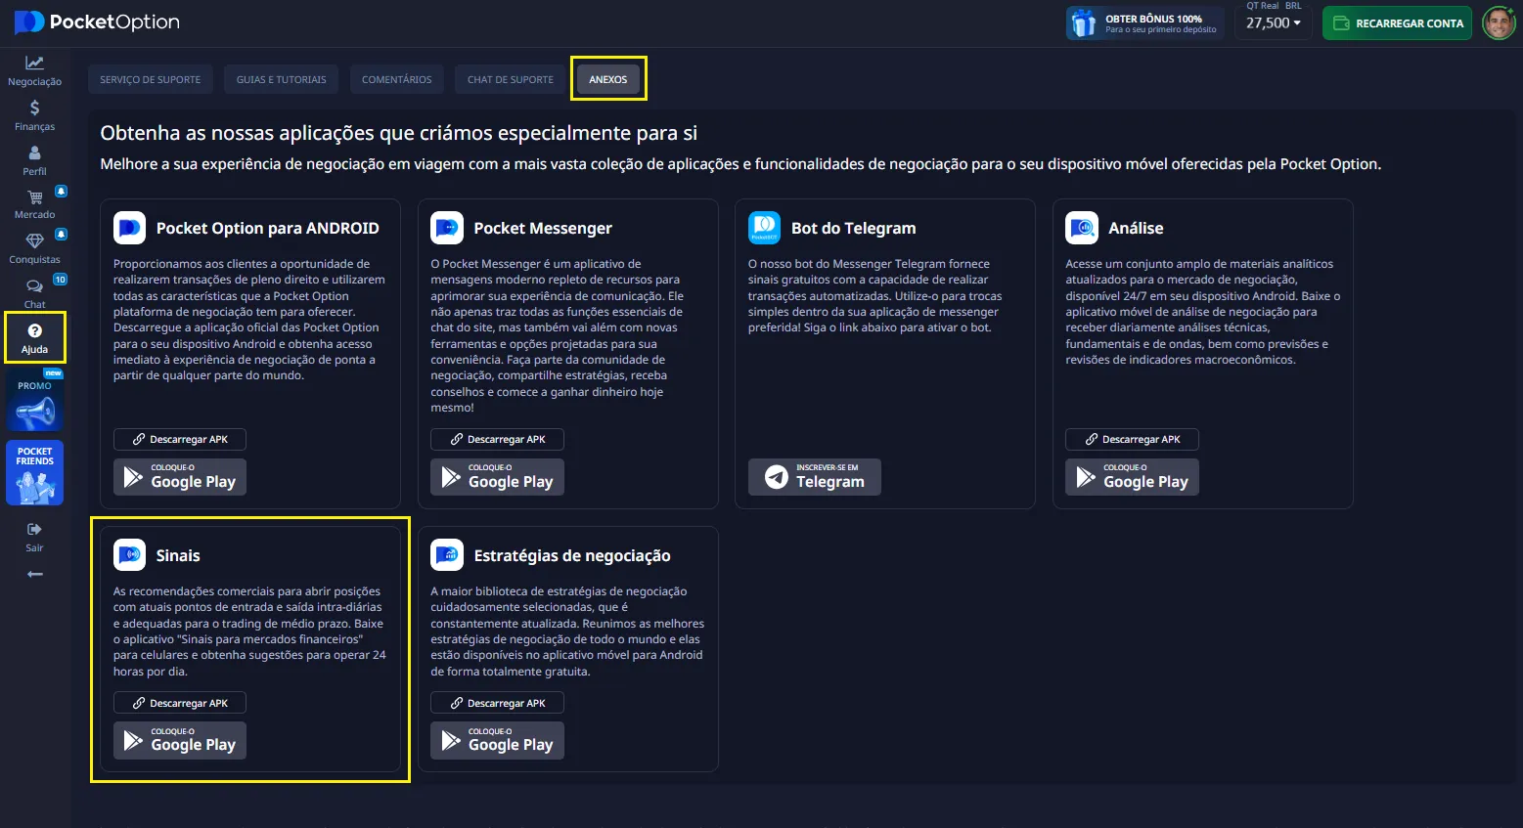Download APK for Sinais app
The image size is (1523, 828).
tap(180, 703)
